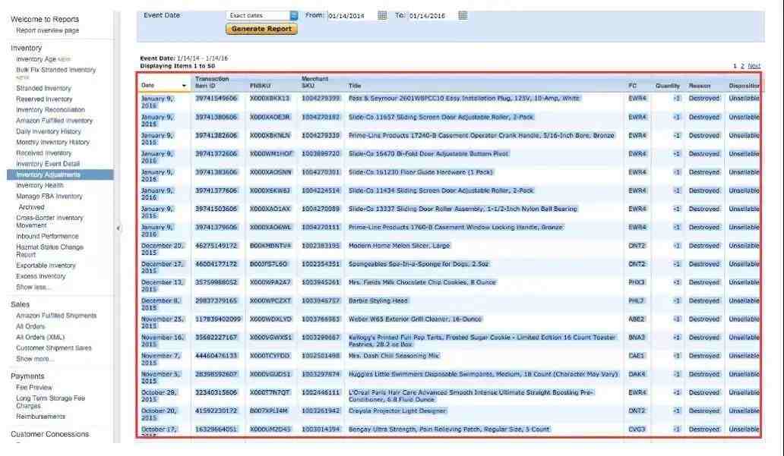Open Reserved Inventory report
The height and width of the screenshot is (456, 784).
tap(44, 99)
